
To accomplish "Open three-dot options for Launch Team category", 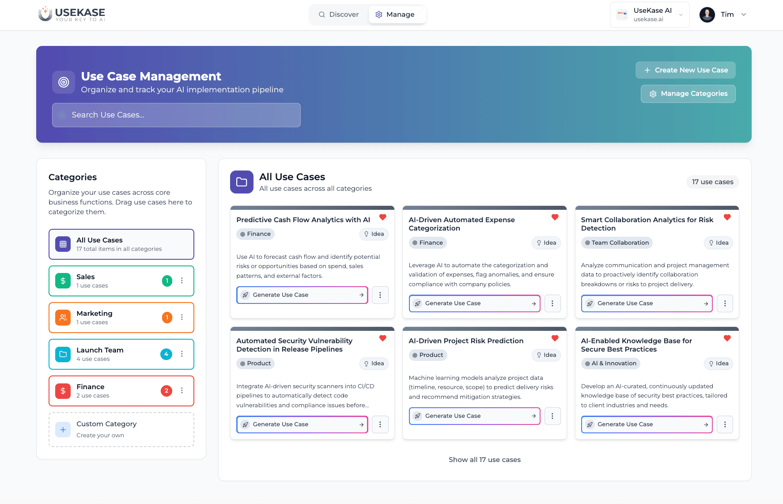I will pyautogui.click(x=182, y=354).
